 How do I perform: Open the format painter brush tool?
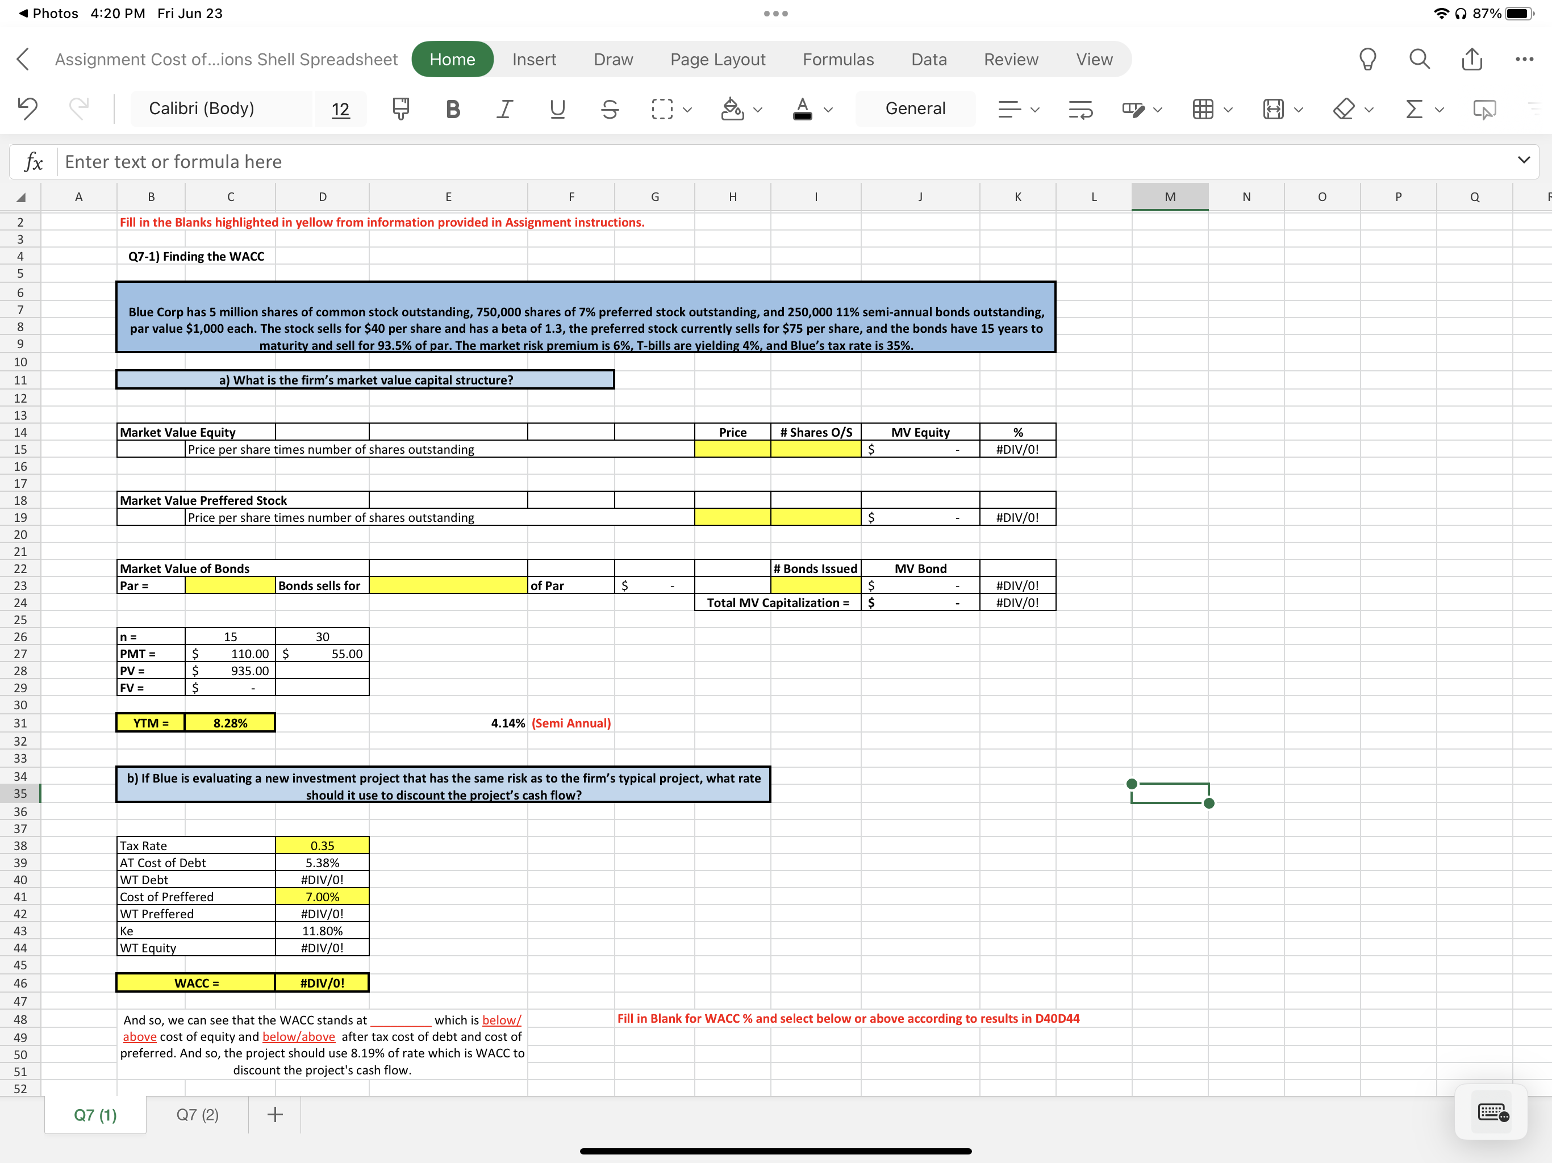pos(400,108)
